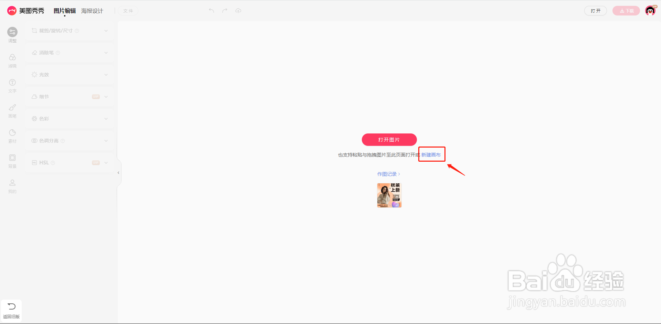Open the 作图记录 history link
The image size is (661, 324).
pyautogui.click(x=389, y=174)
